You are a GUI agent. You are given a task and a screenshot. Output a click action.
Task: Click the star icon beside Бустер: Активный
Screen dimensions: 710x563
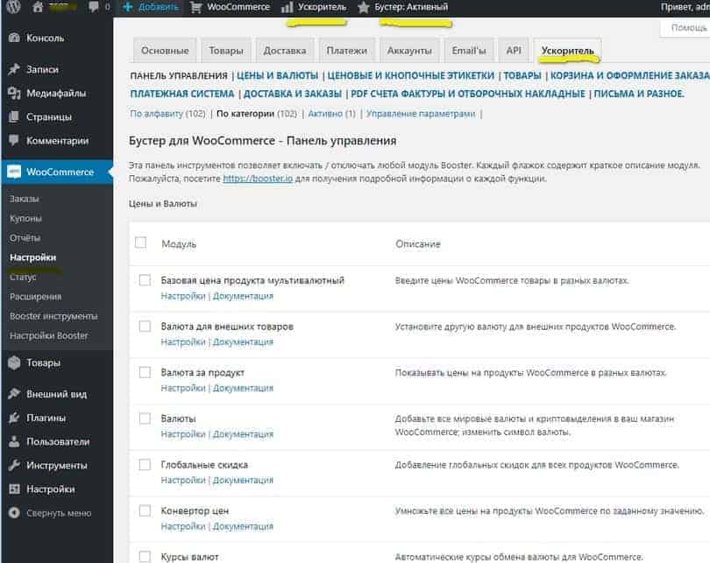coord(364,7)
